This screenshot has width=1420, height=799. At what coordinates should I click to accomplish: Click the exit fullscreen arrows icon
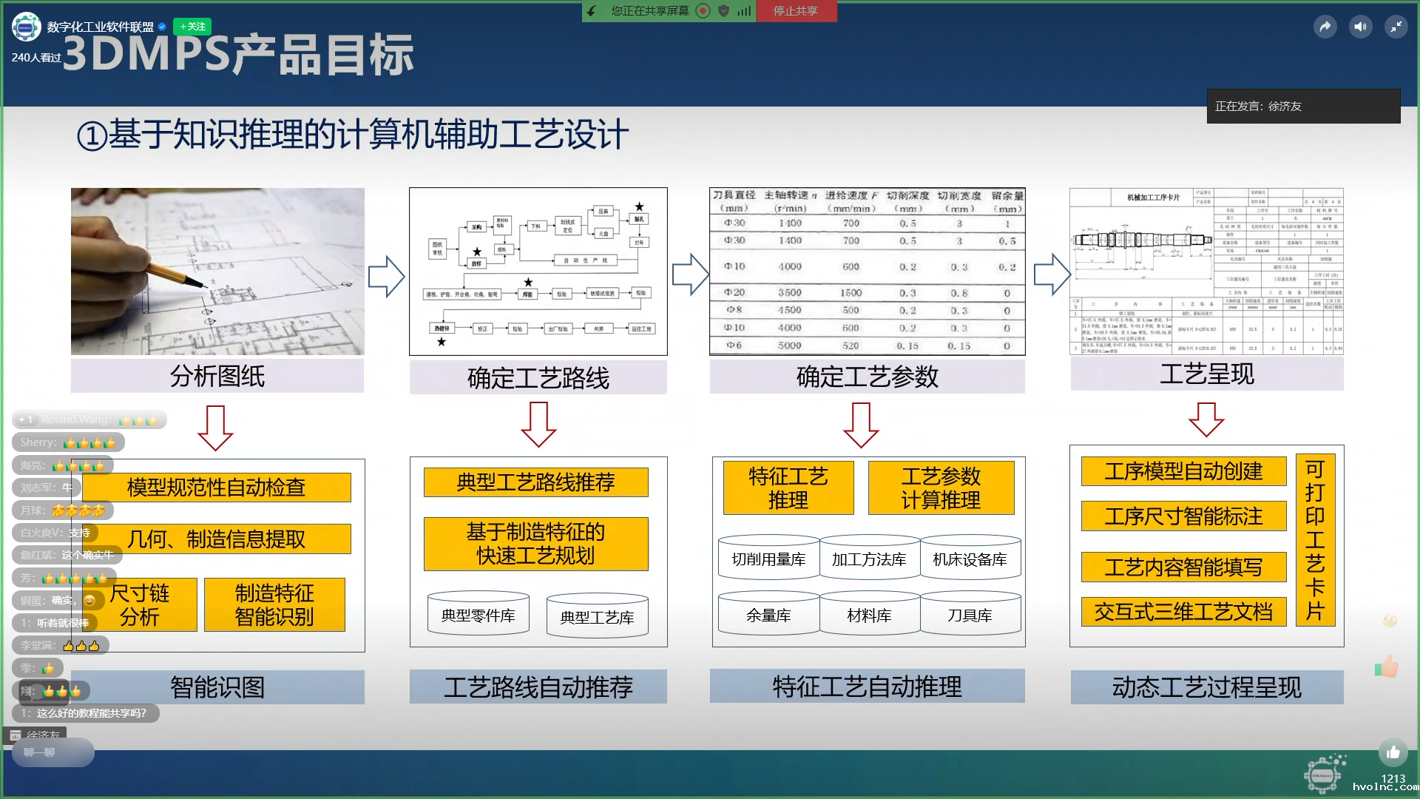(x=1396, y=27)
